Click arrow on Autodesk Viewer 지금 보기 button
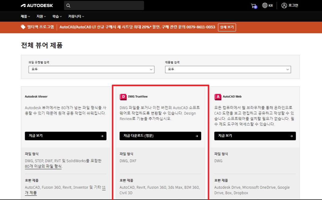 pyautogui.click(x=102, y=136)
